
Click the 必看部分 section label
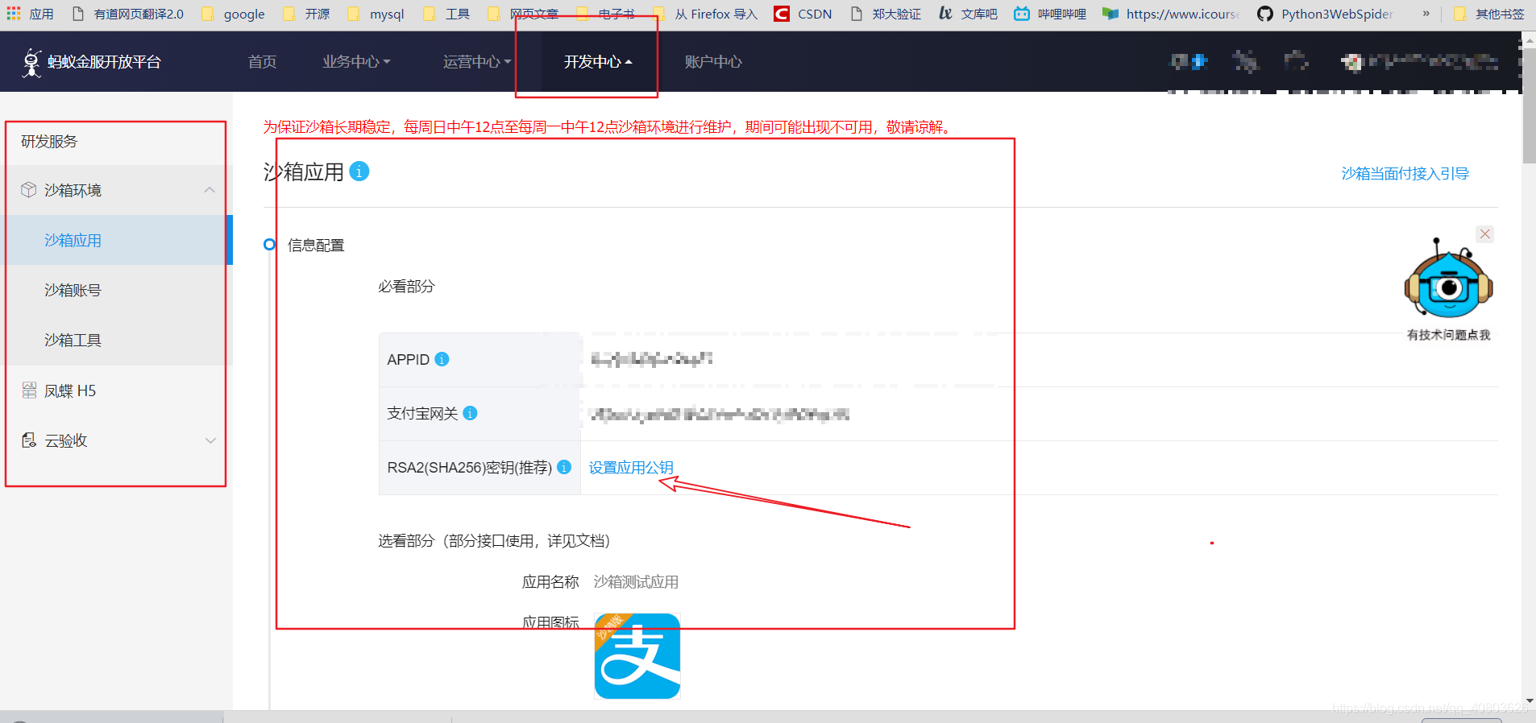[x=406, y=287]
